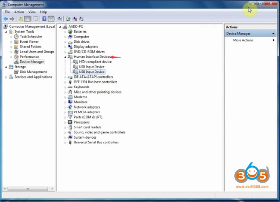Image resolution: width=280 pixels, height=202 pixels.
Task: Collapse the Device Manager Actions section header
Action: [x=274, y=34]
